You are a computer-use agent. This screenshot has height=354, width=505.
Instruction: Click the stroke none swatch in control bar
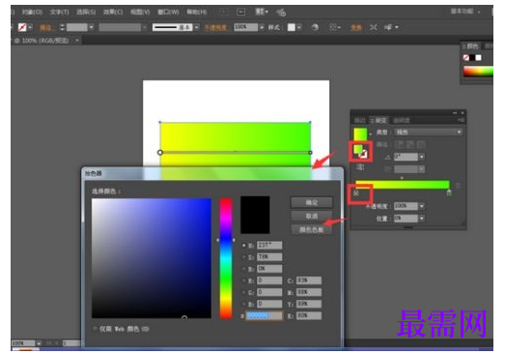(22, 27)
